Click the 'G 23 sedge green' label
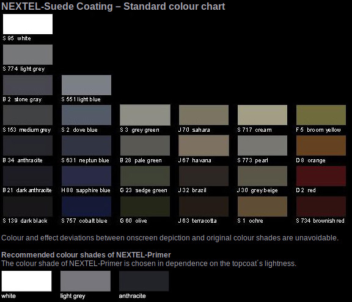 [x=144, y=190]
